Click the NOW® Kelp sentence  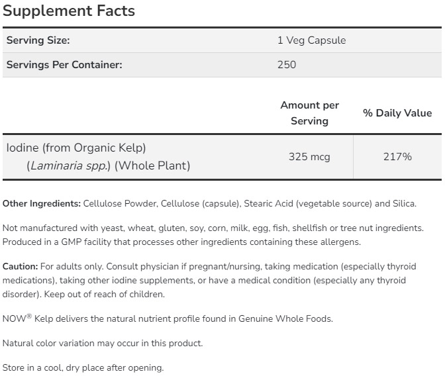click(168, 318)
